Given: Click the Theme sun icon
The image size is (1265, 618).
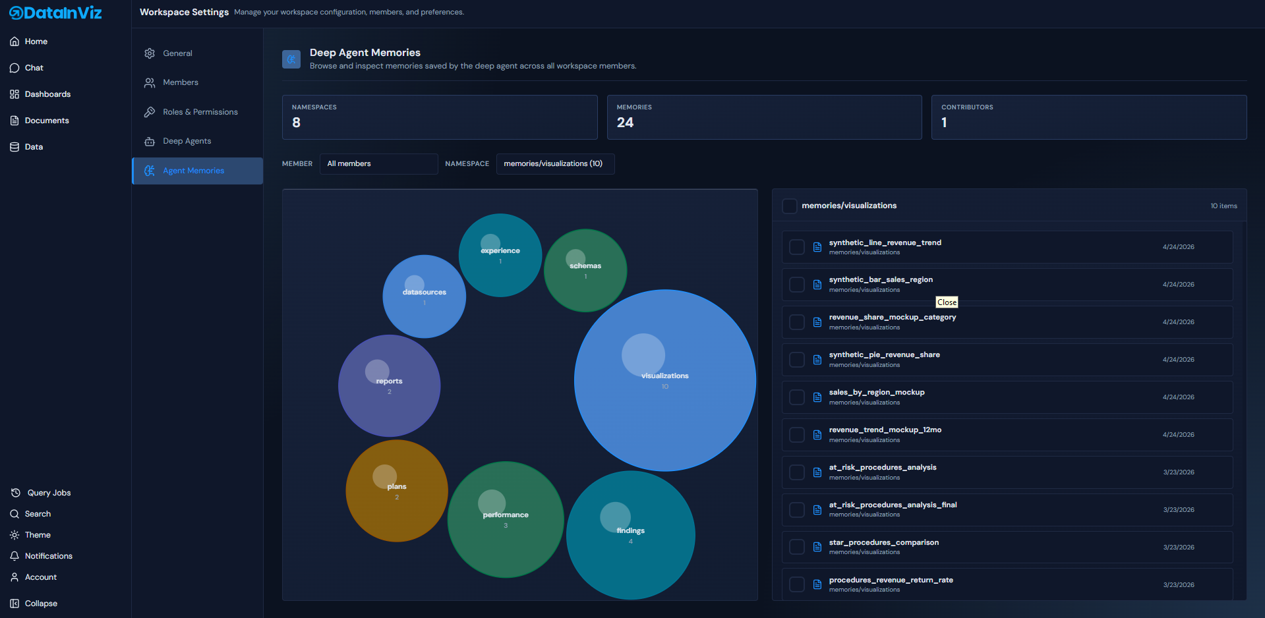Looking at the screenshot, I should 15,535.
